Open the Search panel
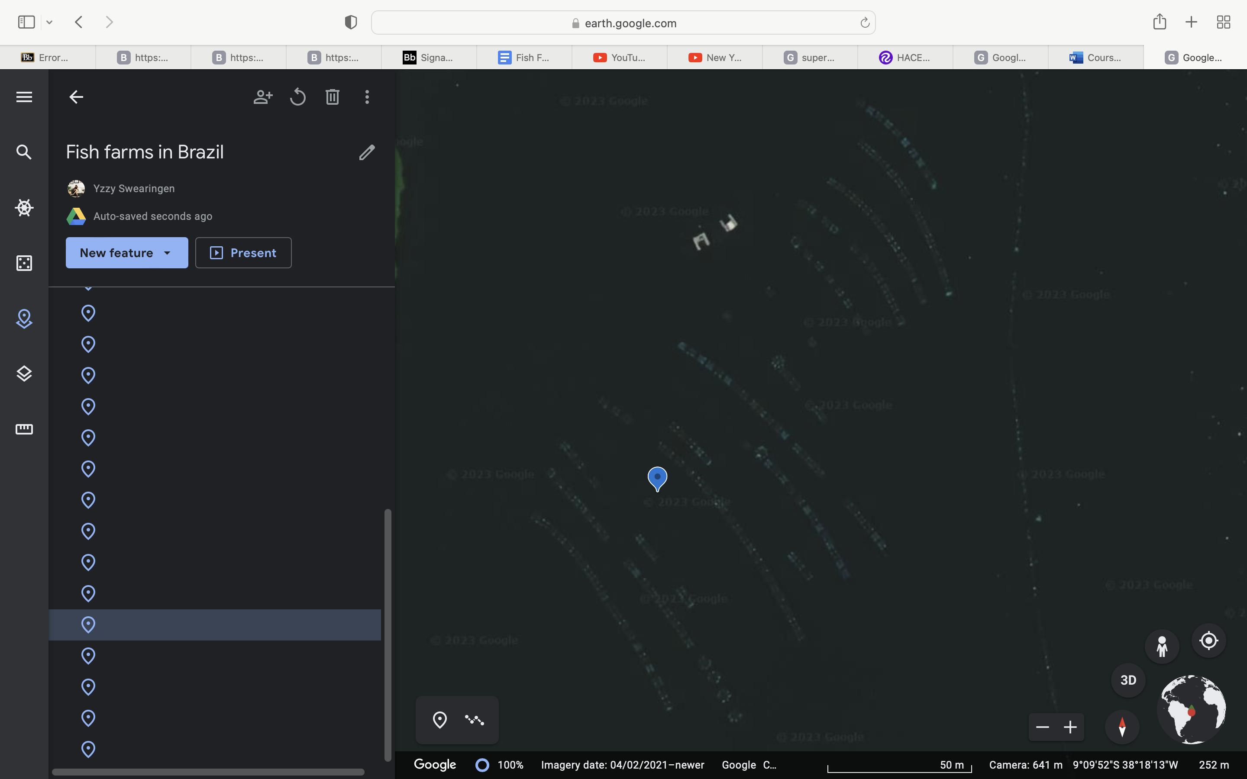 (24, 152)
